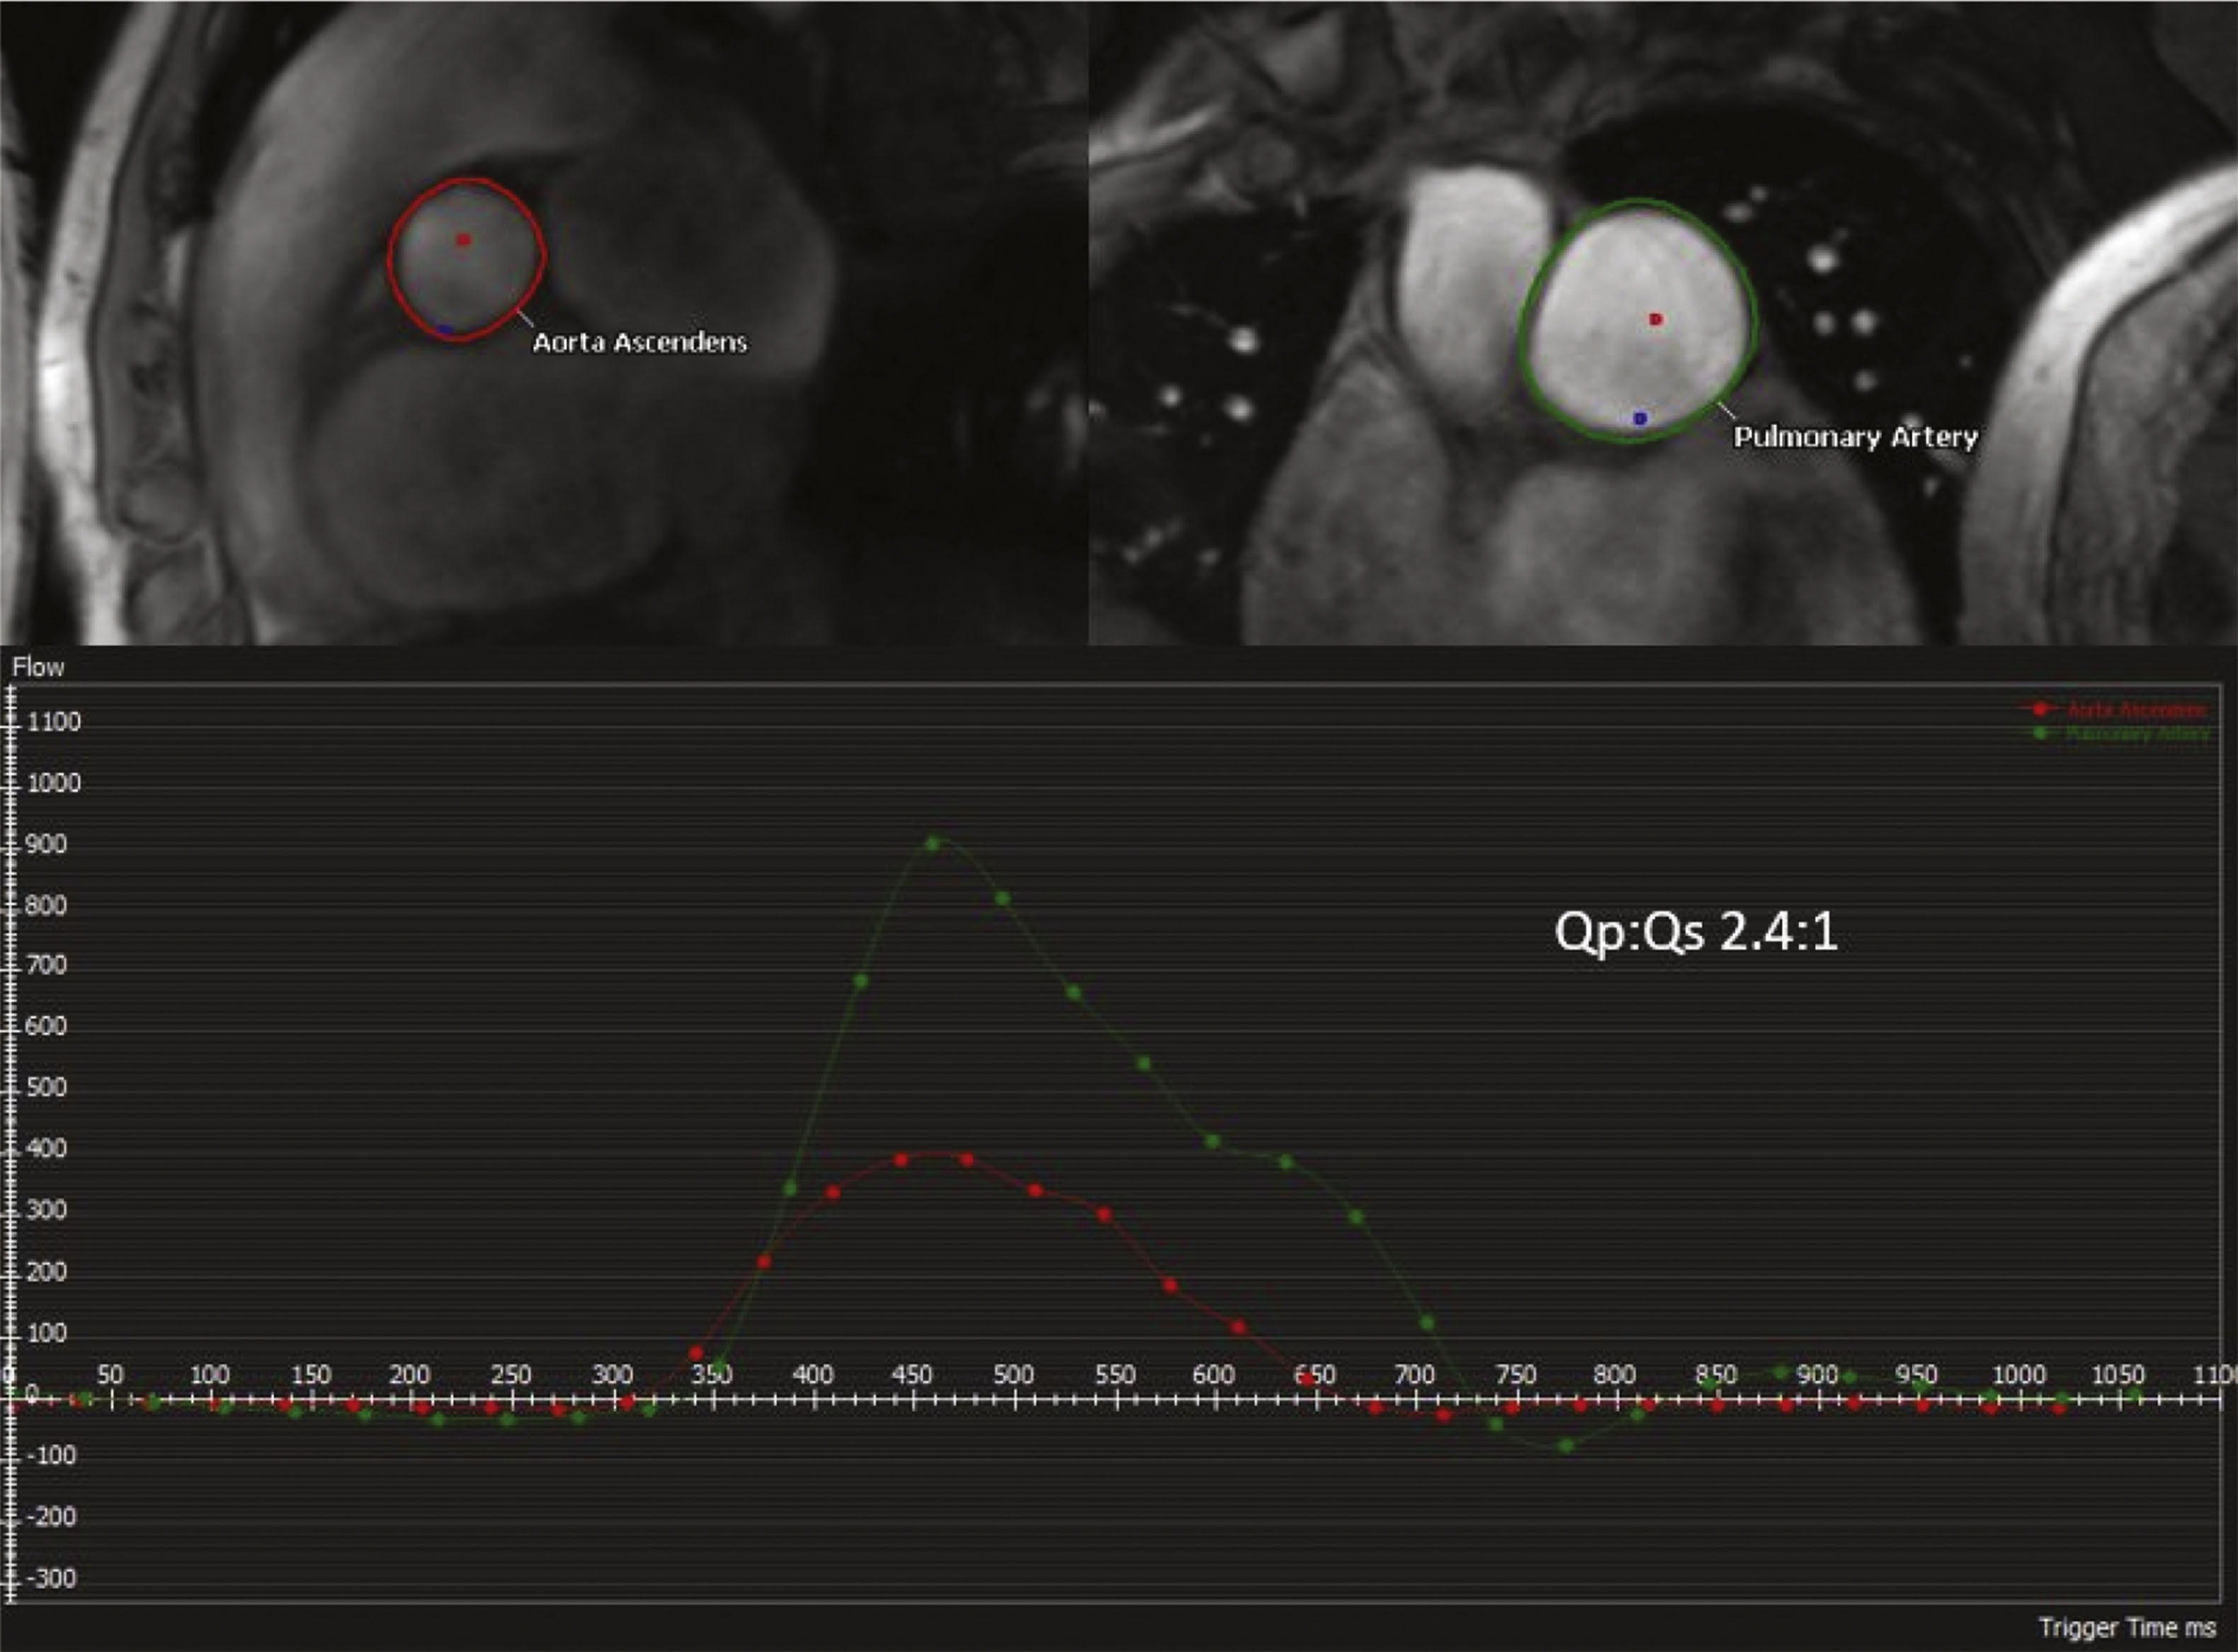
Task: Click lowest green point near 775 ms
Action: click(x=1567, y=1445)
